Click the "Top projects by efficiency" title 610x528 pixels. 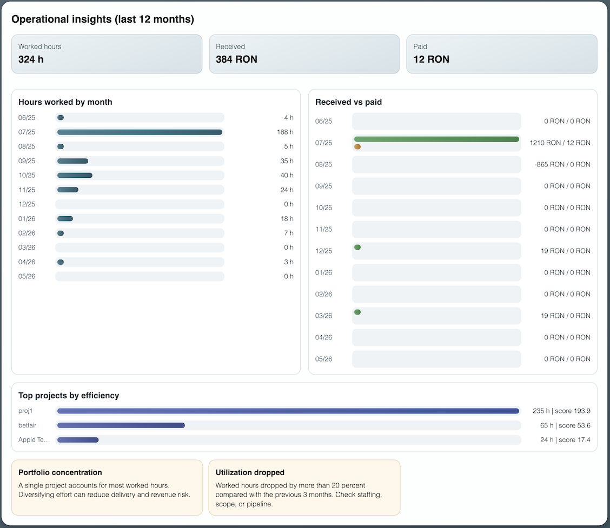69,396
